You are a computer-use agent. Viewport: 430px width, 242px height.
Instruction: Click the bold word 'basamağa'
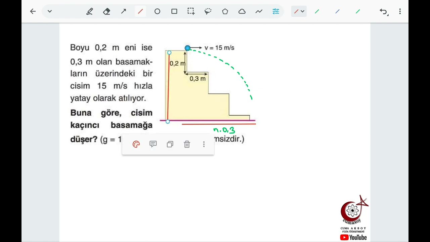[x=131, y=125]
